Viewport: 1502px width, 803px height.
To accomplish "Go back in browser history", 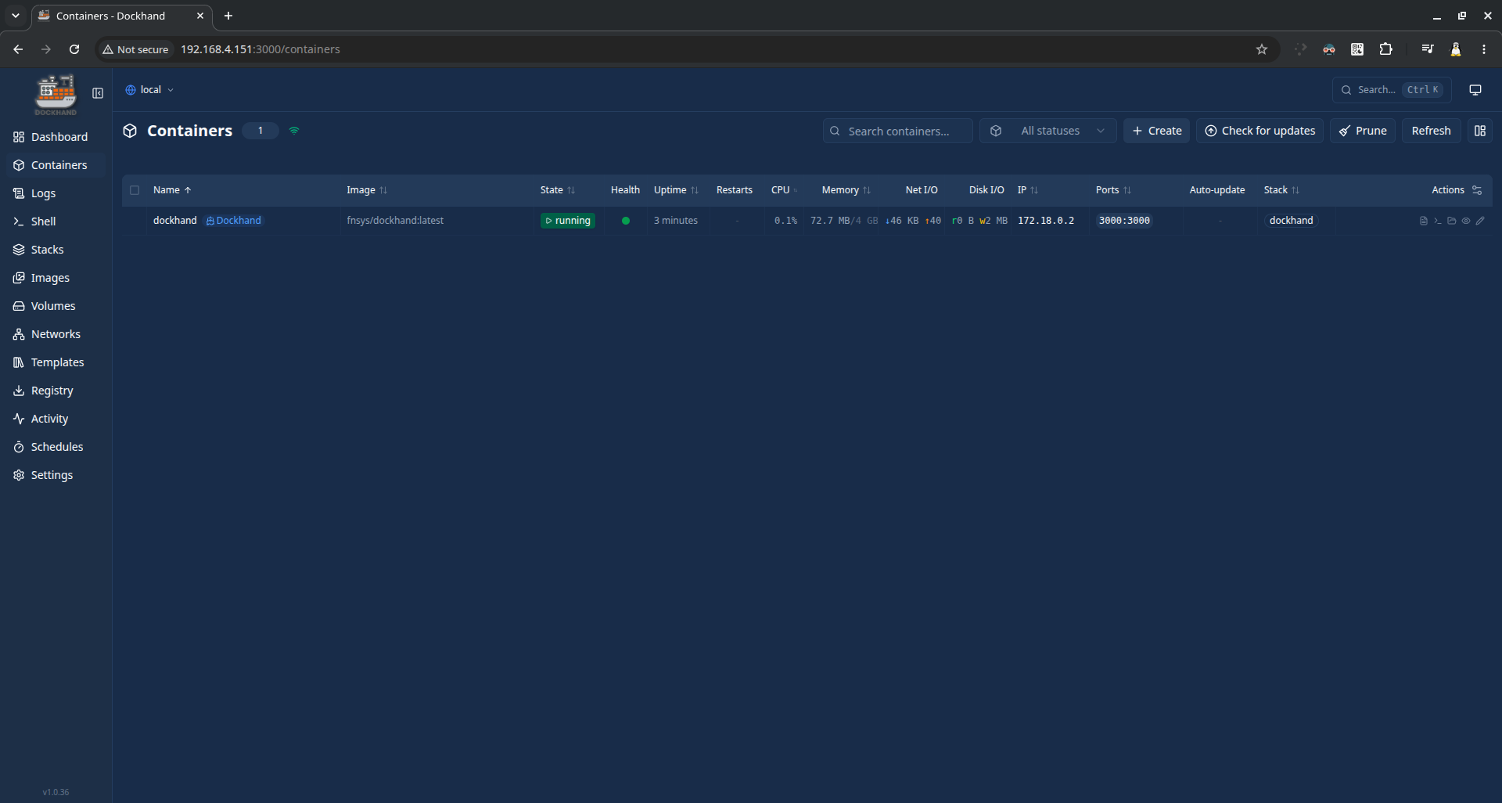I will tap(18, 49).
